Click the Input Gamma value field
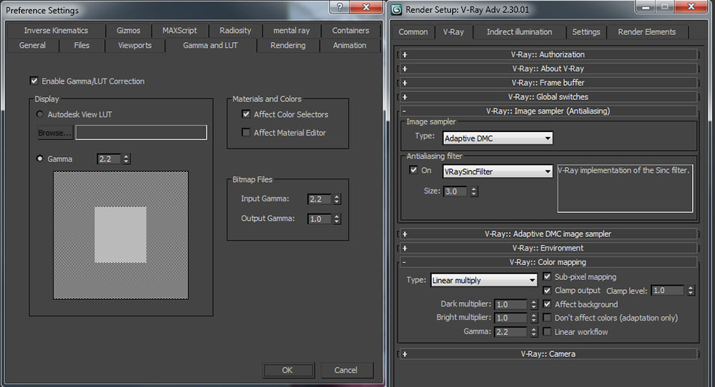The height and width of the screenshot is (387, 715). pyautogui.click(x=319, y=199)
